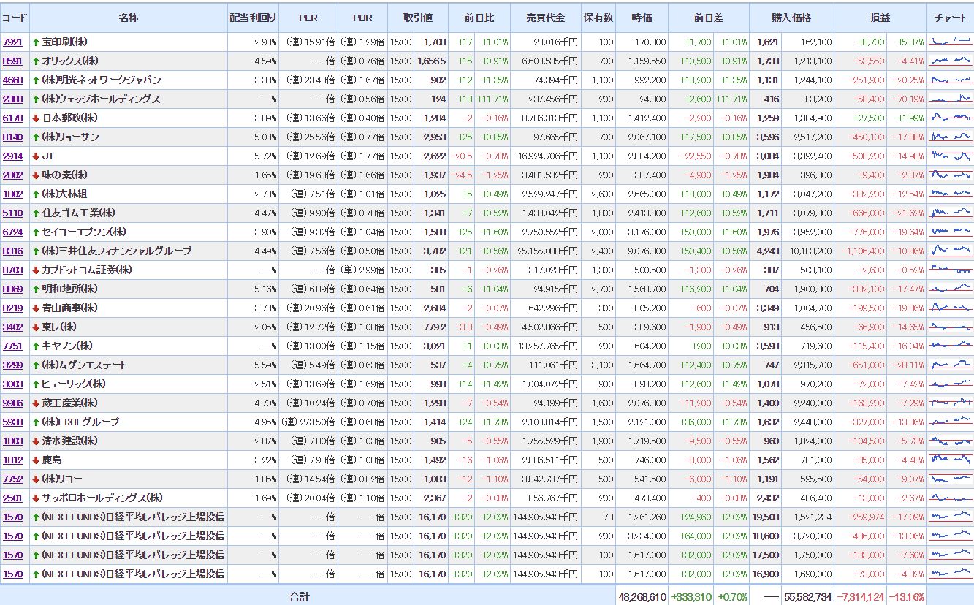Click the green up arrow beside 宝印刷(株)
974x605 pixels.
pyautogui.click(x=36, y=42)
